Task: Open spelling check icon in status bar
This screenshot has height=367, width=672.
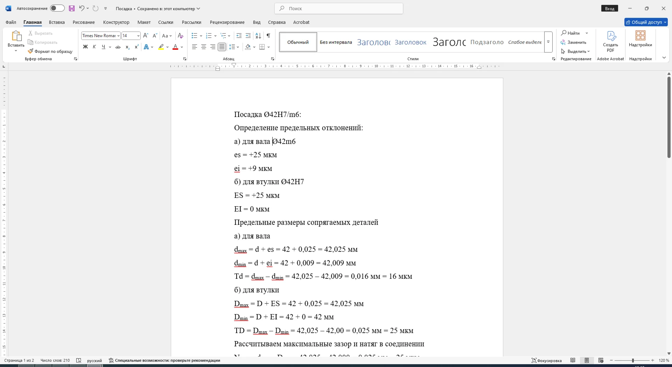Action: [x=79, y=360]
